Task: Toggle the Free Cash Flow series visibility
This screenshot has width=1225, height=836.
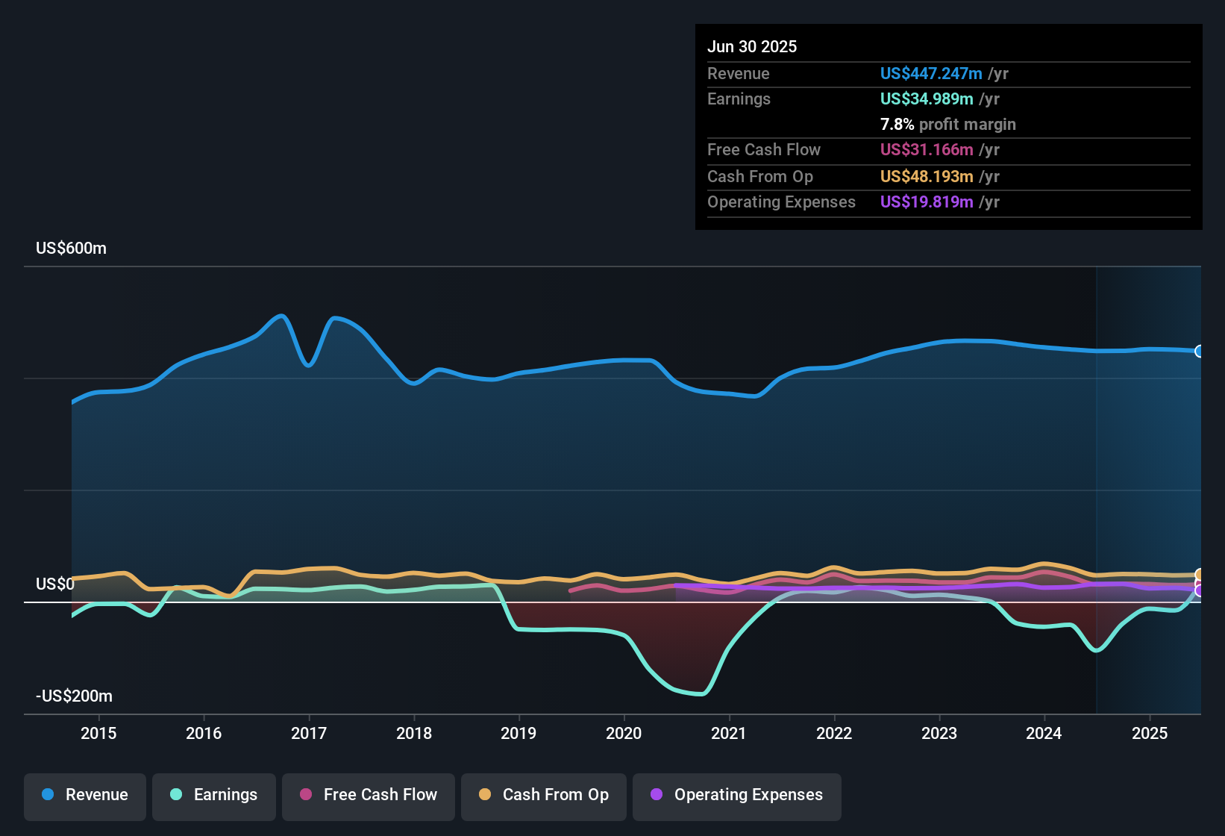Action: click(368, 796)
